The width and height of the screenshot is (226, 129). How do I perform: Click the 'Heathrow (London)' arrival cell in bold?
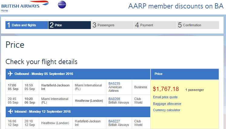[89, 101]
